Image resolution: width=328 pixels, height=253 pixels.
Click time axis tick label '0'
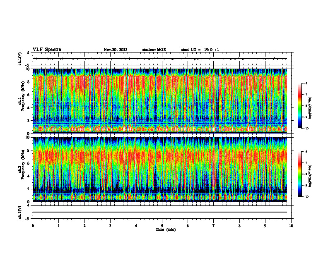point(33,226)
